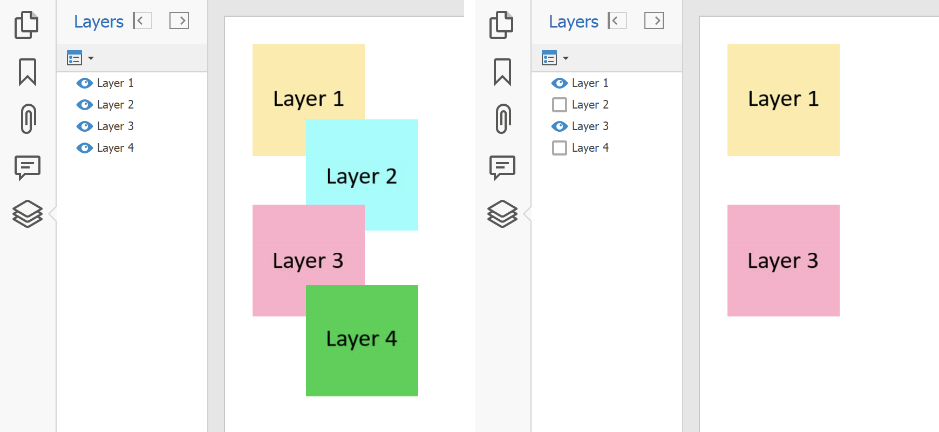Click Layers stack icon in right screenshot sidebar

502,214
